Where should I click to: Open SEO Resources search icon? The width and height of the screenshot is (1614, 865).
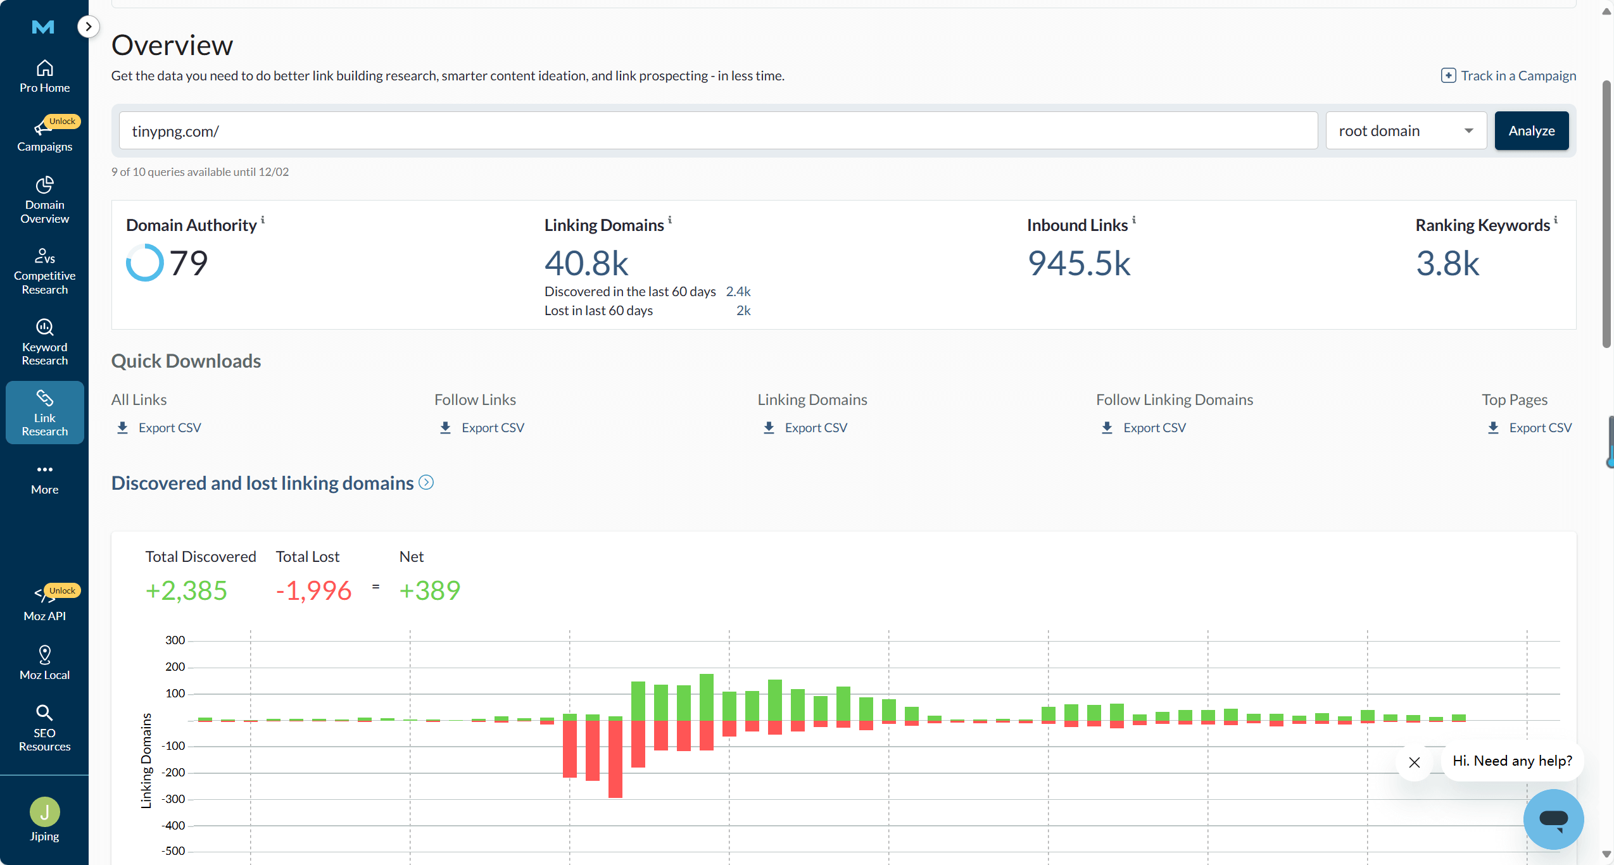click(44, 713)
